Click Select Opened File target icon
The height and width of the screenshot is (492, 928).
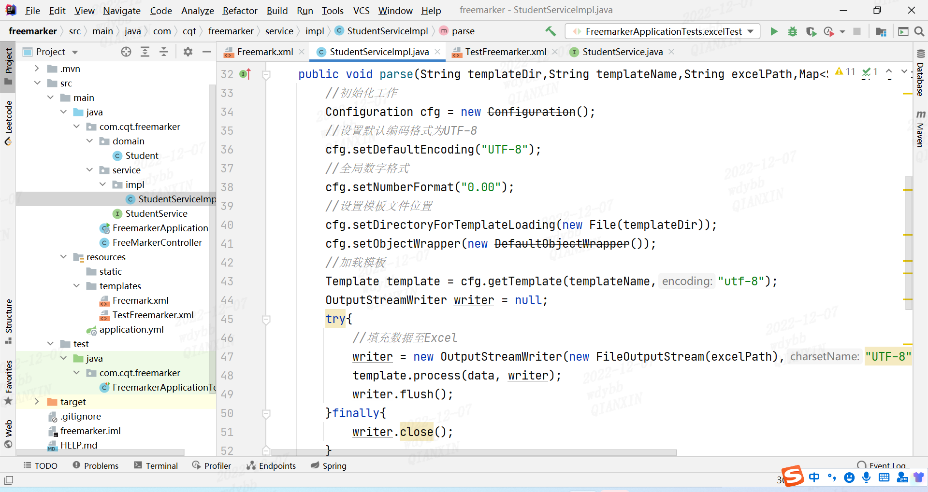coord(126,52)
